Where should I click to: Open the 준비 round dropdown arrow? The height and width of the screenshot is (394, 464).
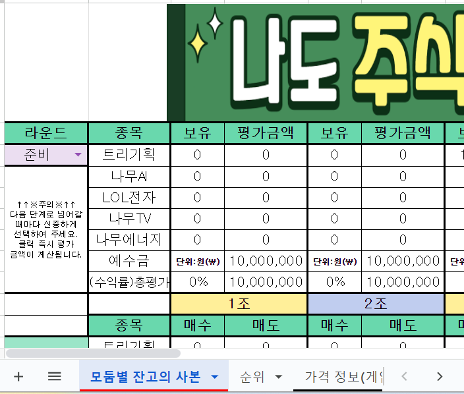(78, 155)
